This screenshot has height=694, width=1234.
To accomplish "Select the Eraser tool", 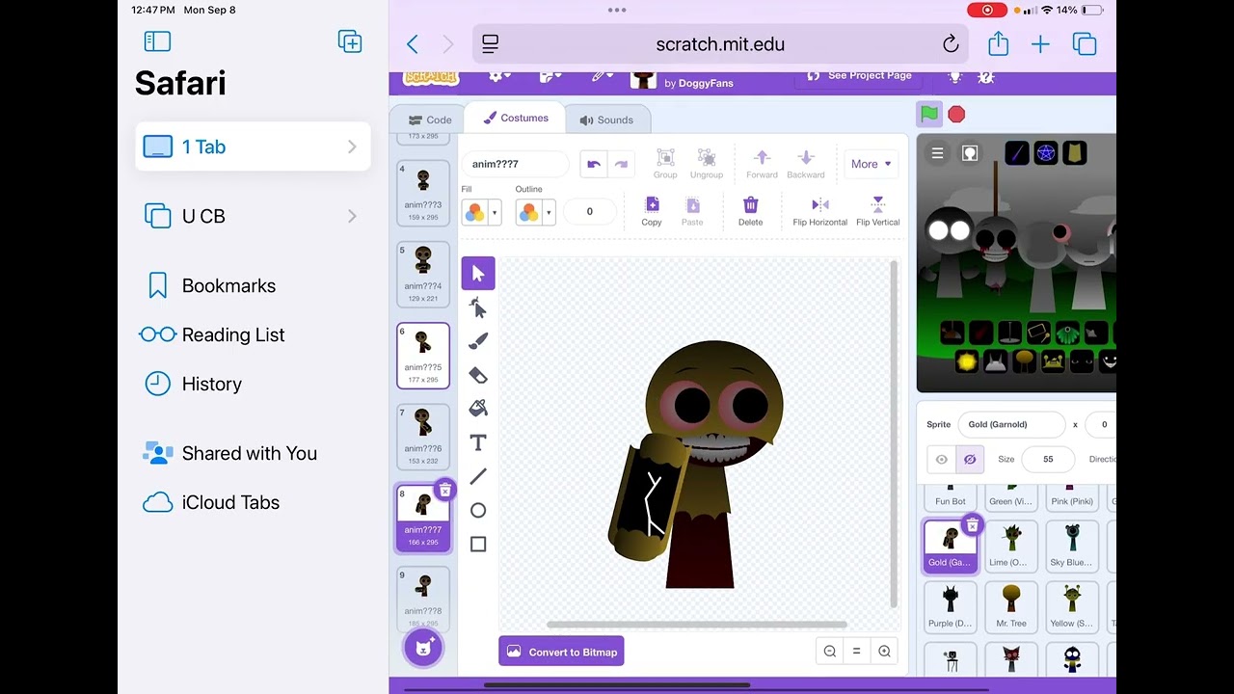I will (x=478, y=375).
